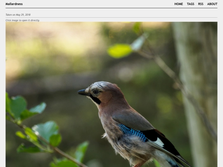
Task: Go to the HOME page
Action: pos(179,4)
